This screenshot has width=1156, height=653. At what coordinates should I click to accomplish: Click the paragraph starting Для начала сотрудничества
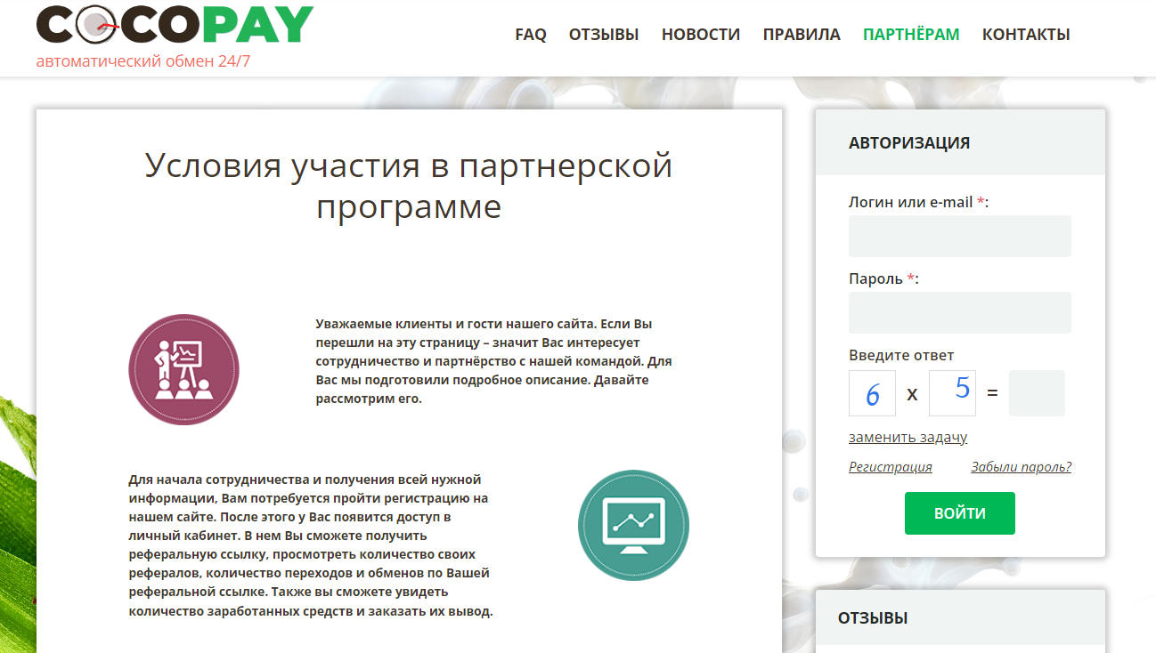pyautogui.click(x=311, y=545)
